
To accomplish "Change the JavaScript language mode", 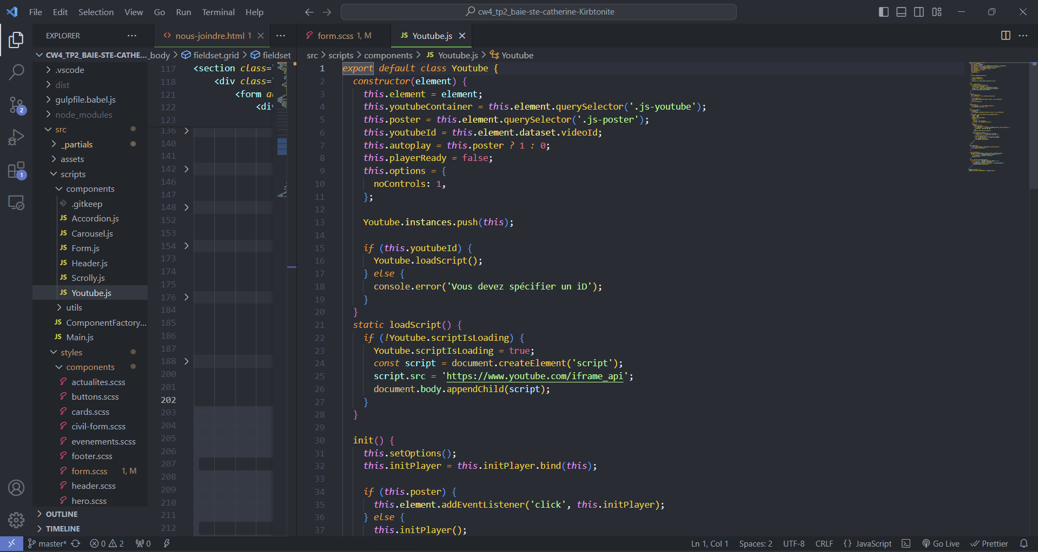I will click(867, 543).
